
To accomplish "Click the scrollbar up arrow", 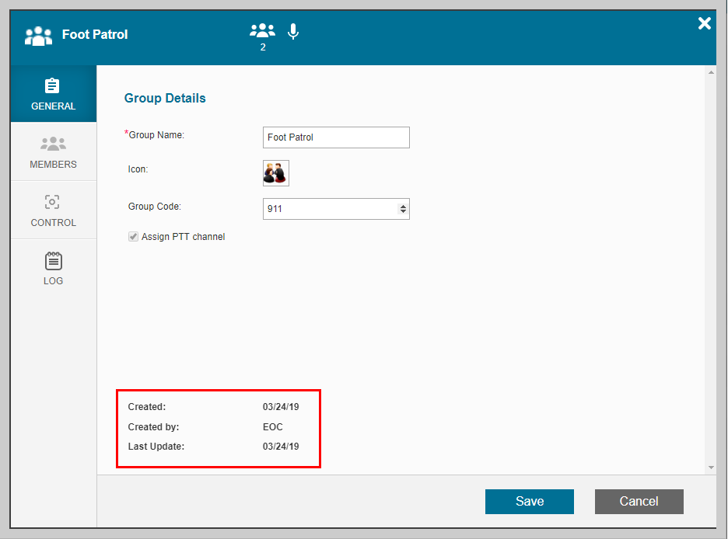I will point(711,73).
